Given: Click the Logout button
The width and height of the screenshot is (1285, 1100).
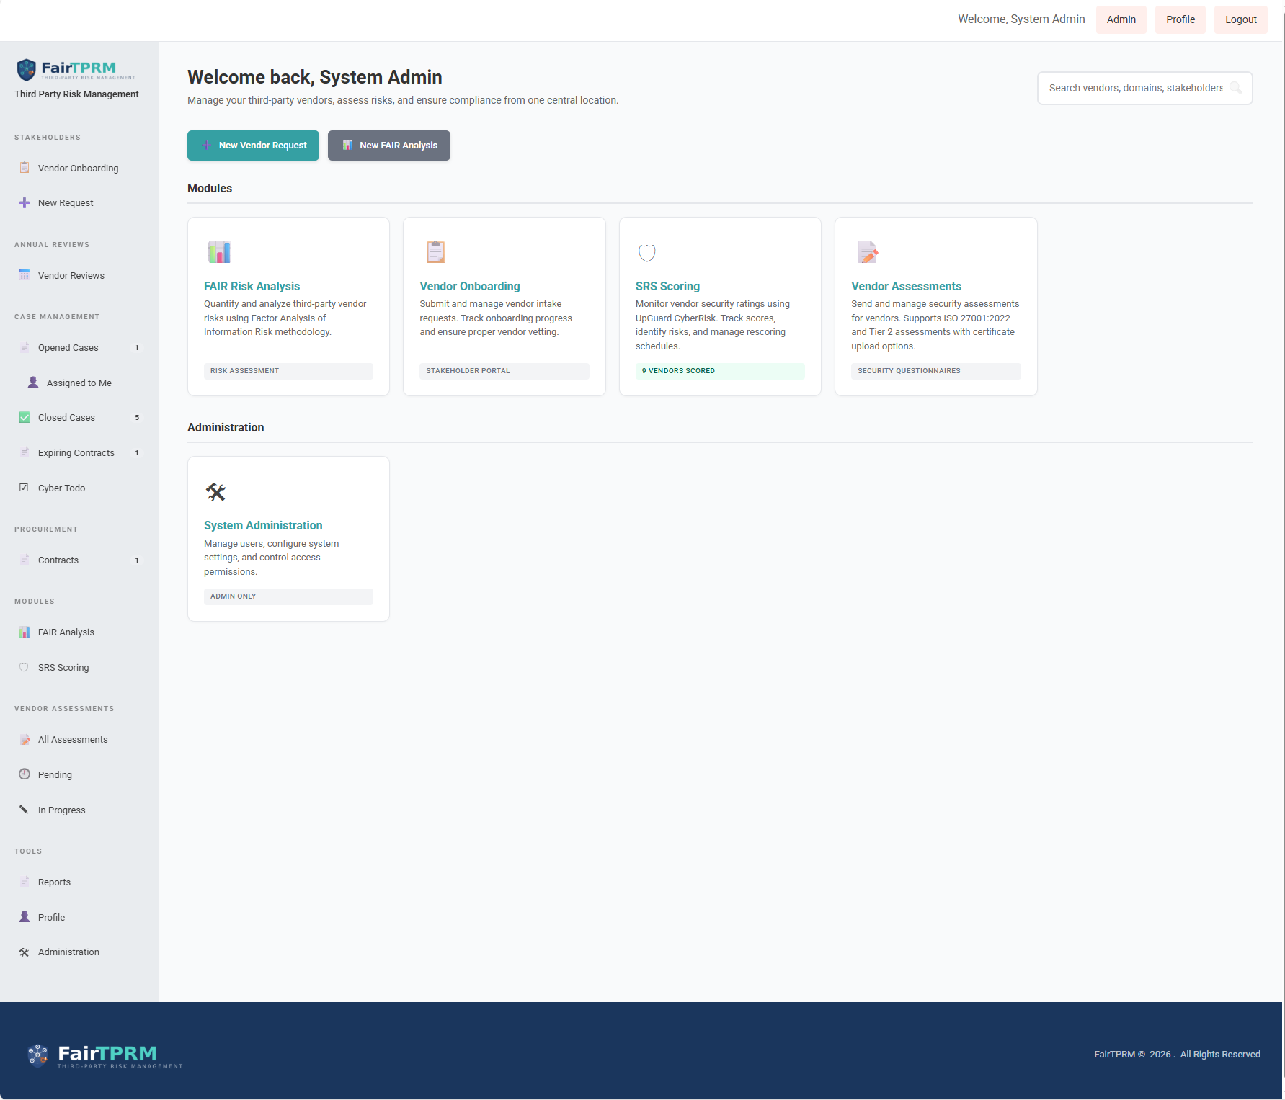Looking at the screenshot, I should pos(1240,19).
